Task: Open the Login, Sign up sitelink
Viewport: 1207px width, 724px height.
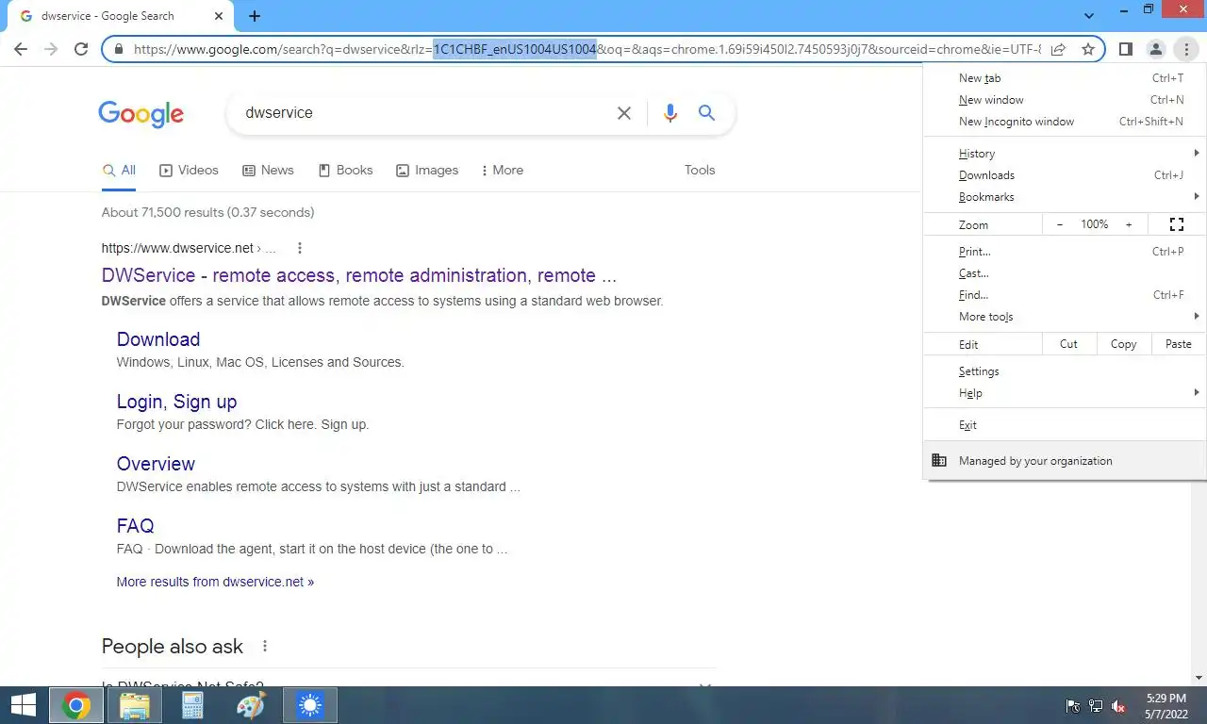Action: 176,402
